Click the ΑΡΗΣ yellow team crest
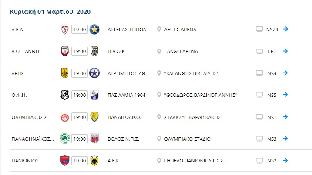The width and height of the screenshot is (312, 175). 65,73
